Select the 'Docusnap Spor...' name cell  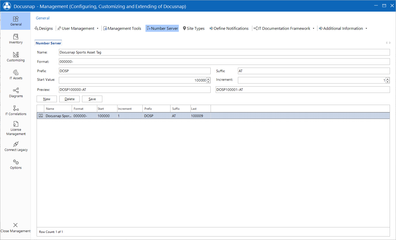point(58,116)
